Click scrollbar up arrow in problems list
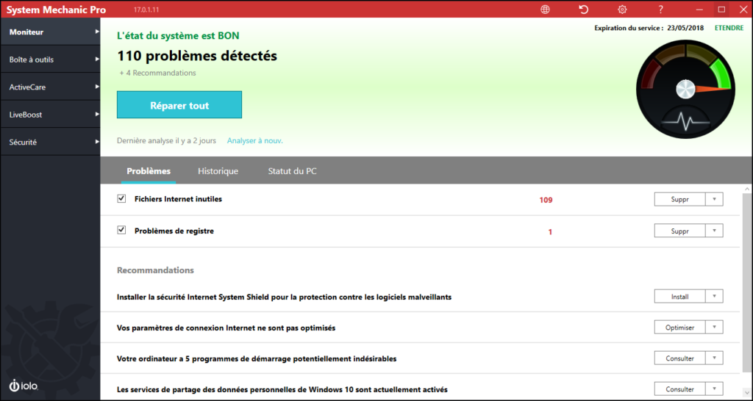 747,189
